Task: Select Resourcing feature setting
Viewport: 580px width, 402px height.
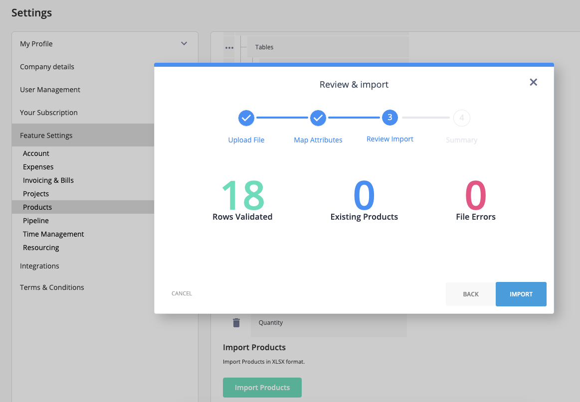Action: click(x=41, y=248)
